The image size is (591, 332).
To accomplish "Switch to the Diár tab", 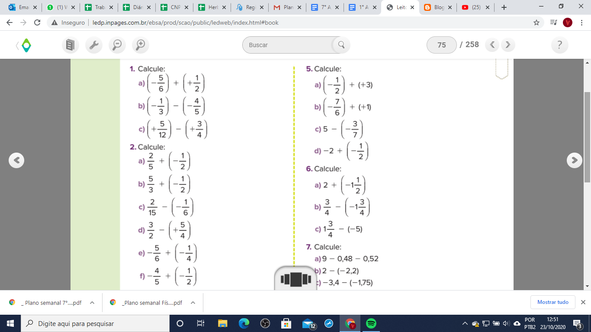I will 137,7.
